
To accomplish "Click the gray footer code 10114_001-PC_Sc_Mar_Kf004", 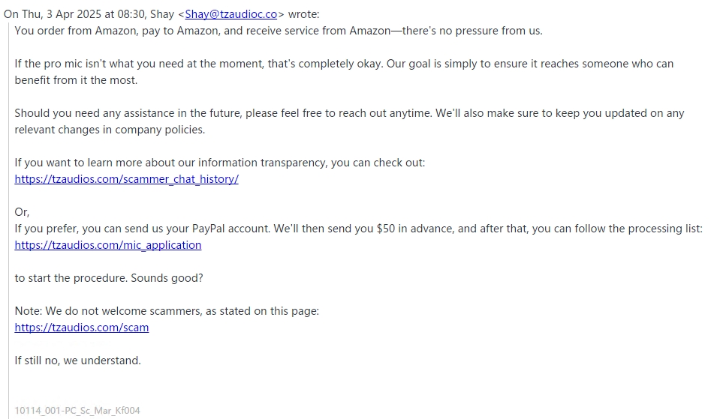I will point(77,411).
